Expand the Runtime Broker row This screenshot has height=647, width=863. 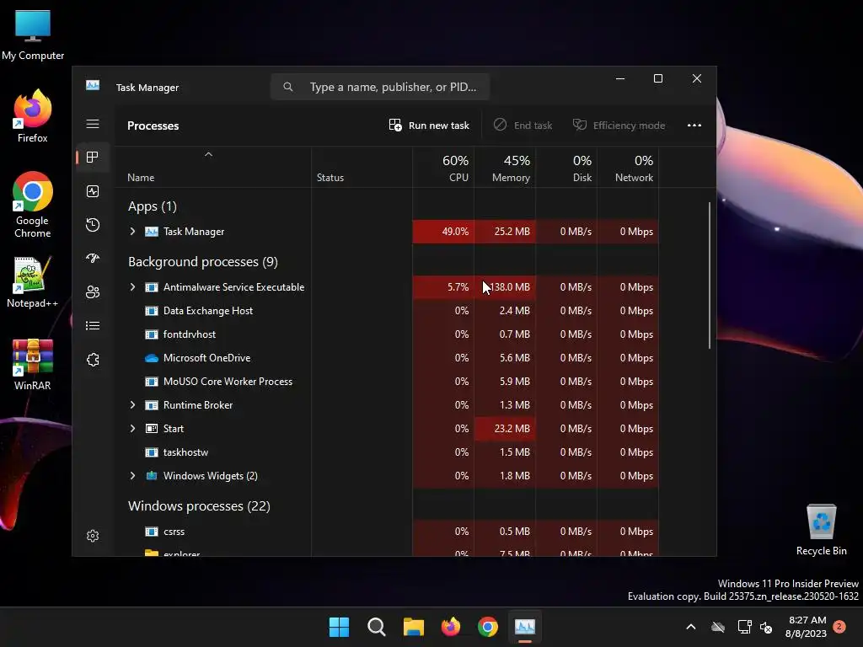[x=132, y=405]
